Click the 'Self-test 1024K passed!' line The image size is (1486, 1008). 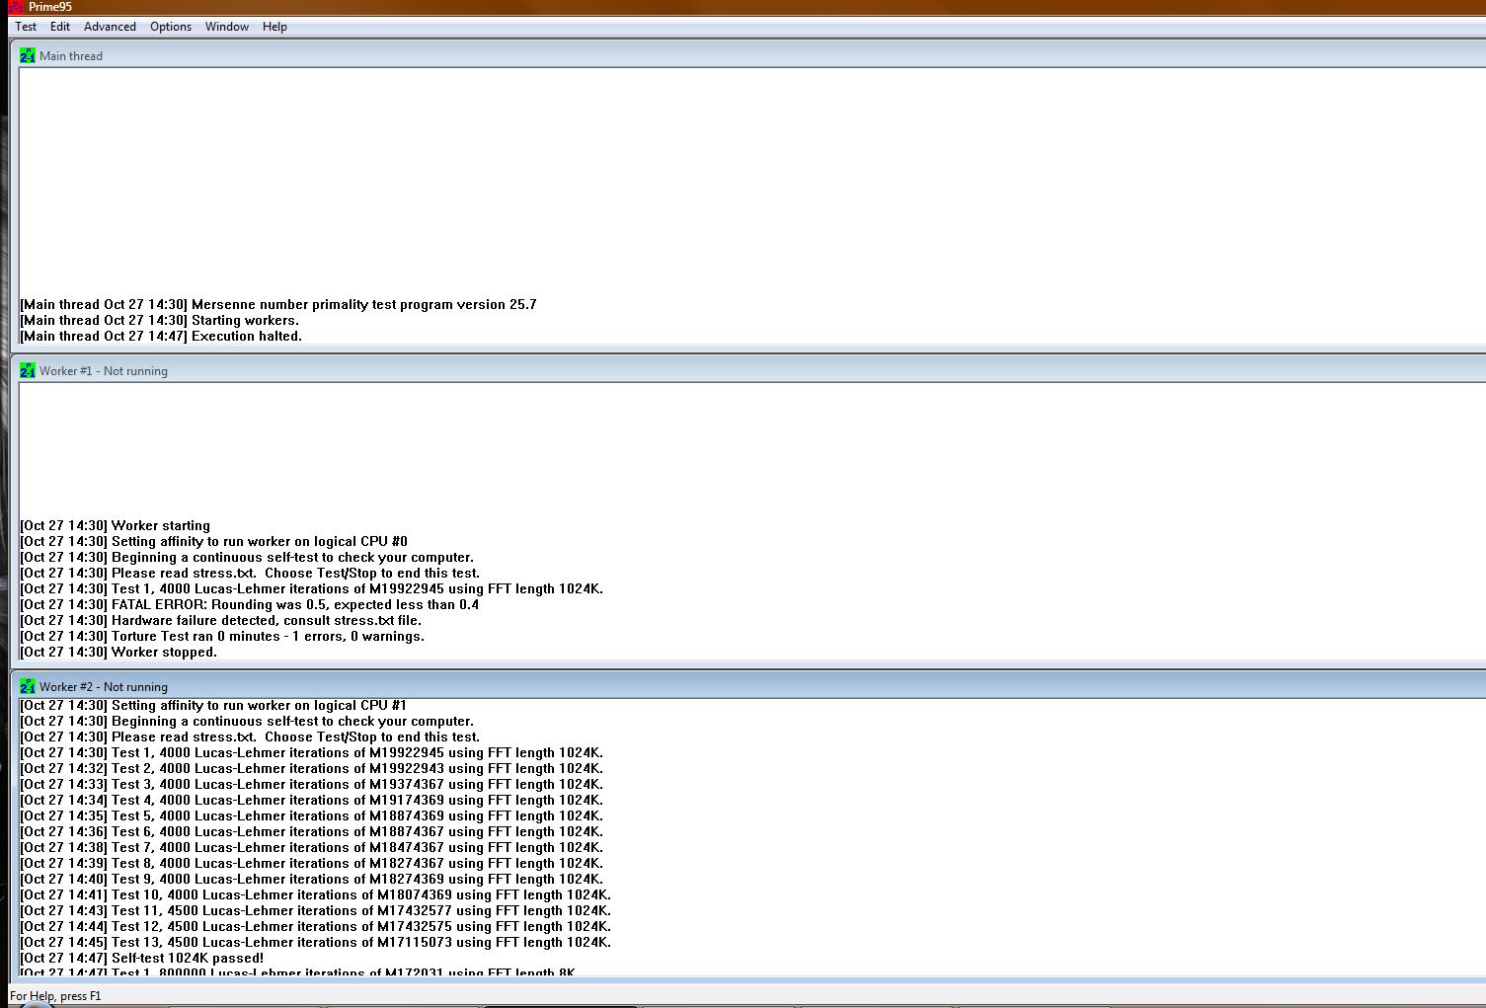tap(142, 958)
